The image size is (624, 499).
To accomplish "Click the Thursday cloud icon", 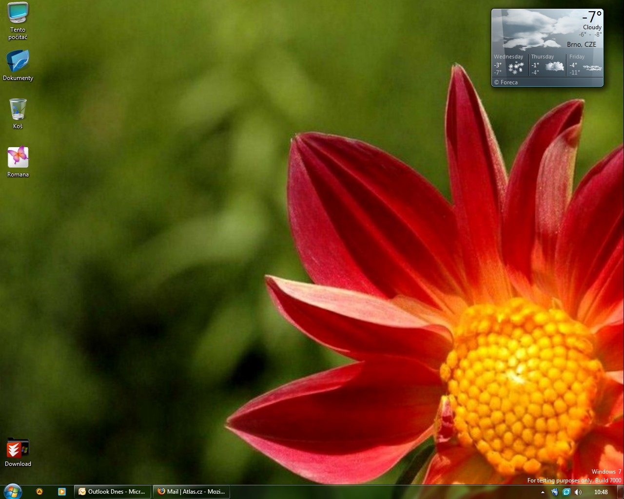I will [554, 67].
